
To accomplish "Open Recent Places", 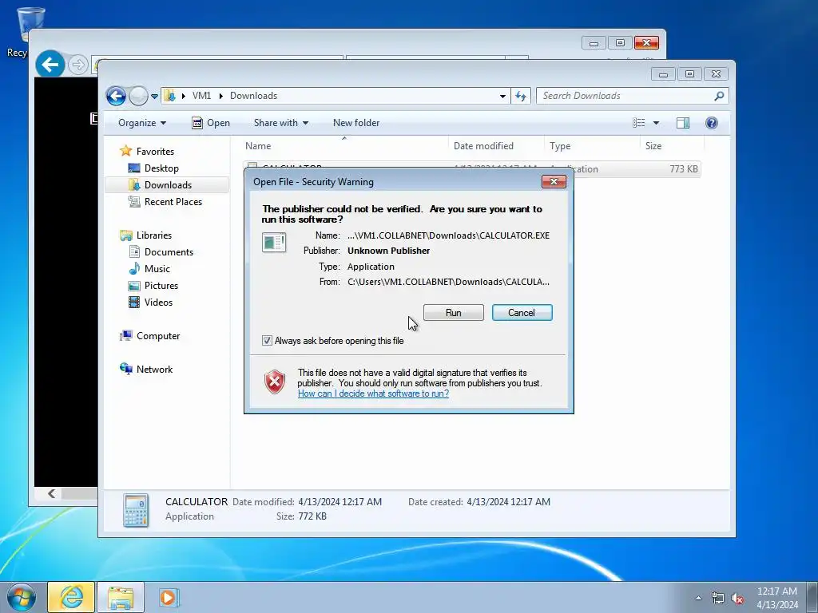I will tap(173, 202).
